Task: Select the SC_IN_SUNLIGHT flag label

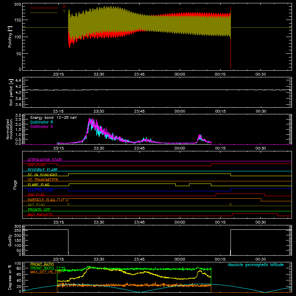Action: coord(43,175)
